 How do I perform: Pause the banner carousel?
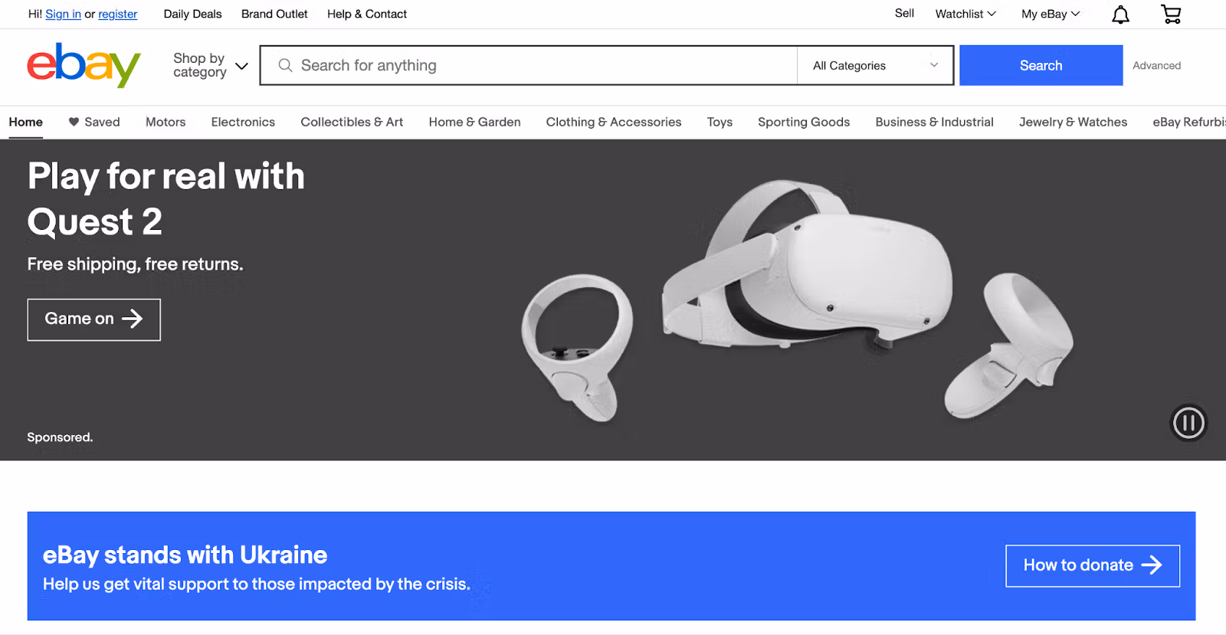(x=1188, y=423)
